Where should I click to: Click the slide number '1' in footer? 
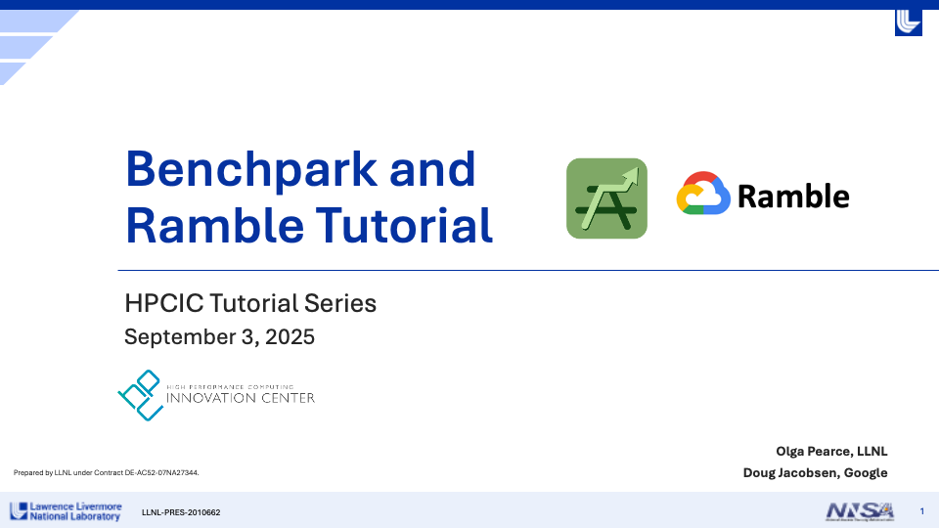921,511
